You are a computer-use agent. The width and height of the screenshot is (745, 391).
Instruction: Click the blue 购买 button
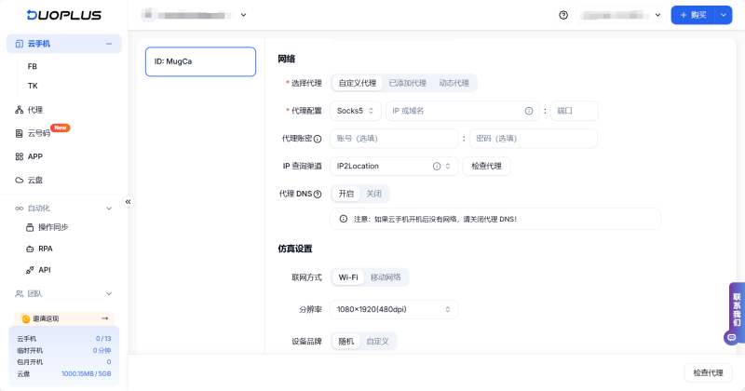(x=693, y=15)
